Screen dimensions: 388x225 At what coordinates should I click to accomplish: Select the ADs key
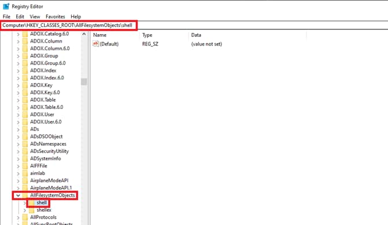34,129
